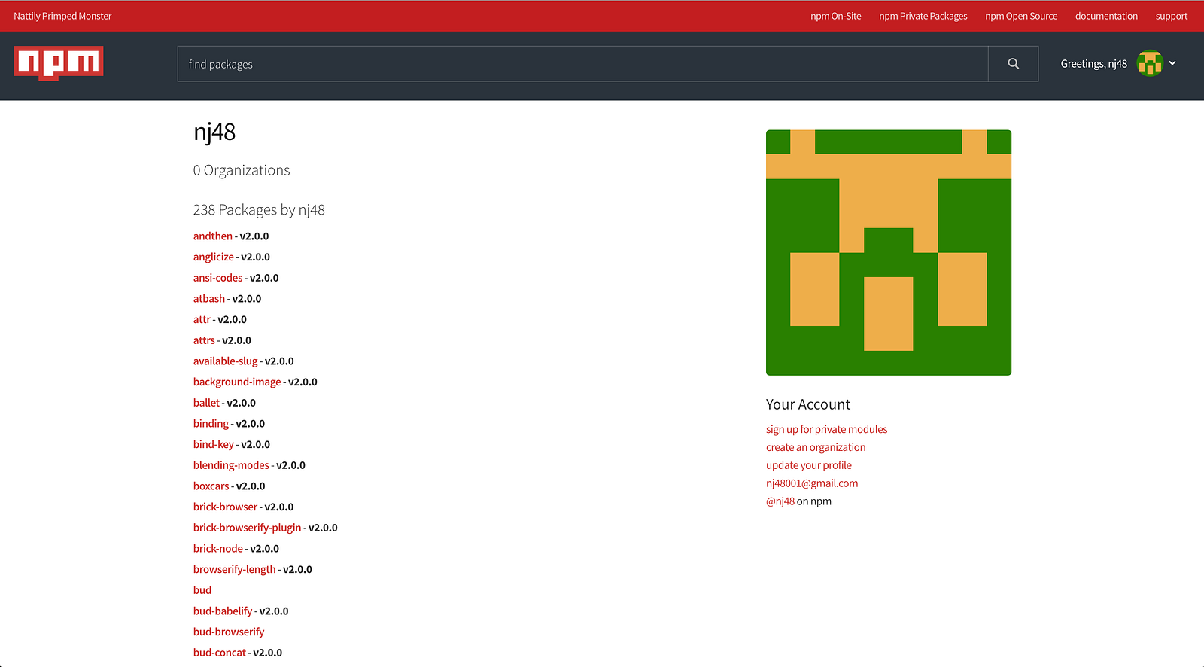Open npm Private Packages menu item

pyautogui.click(x=923, y=16)
